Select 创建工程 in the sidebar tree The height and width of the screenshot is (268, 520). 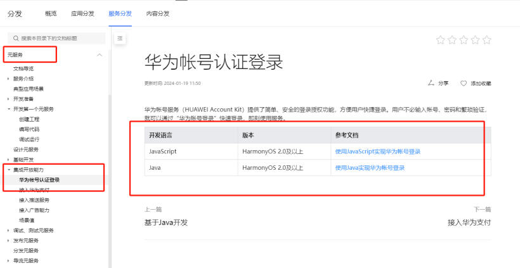(29, 119)
